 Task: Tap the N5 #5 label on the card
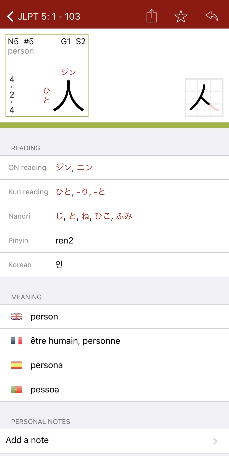tap(21, 41)
